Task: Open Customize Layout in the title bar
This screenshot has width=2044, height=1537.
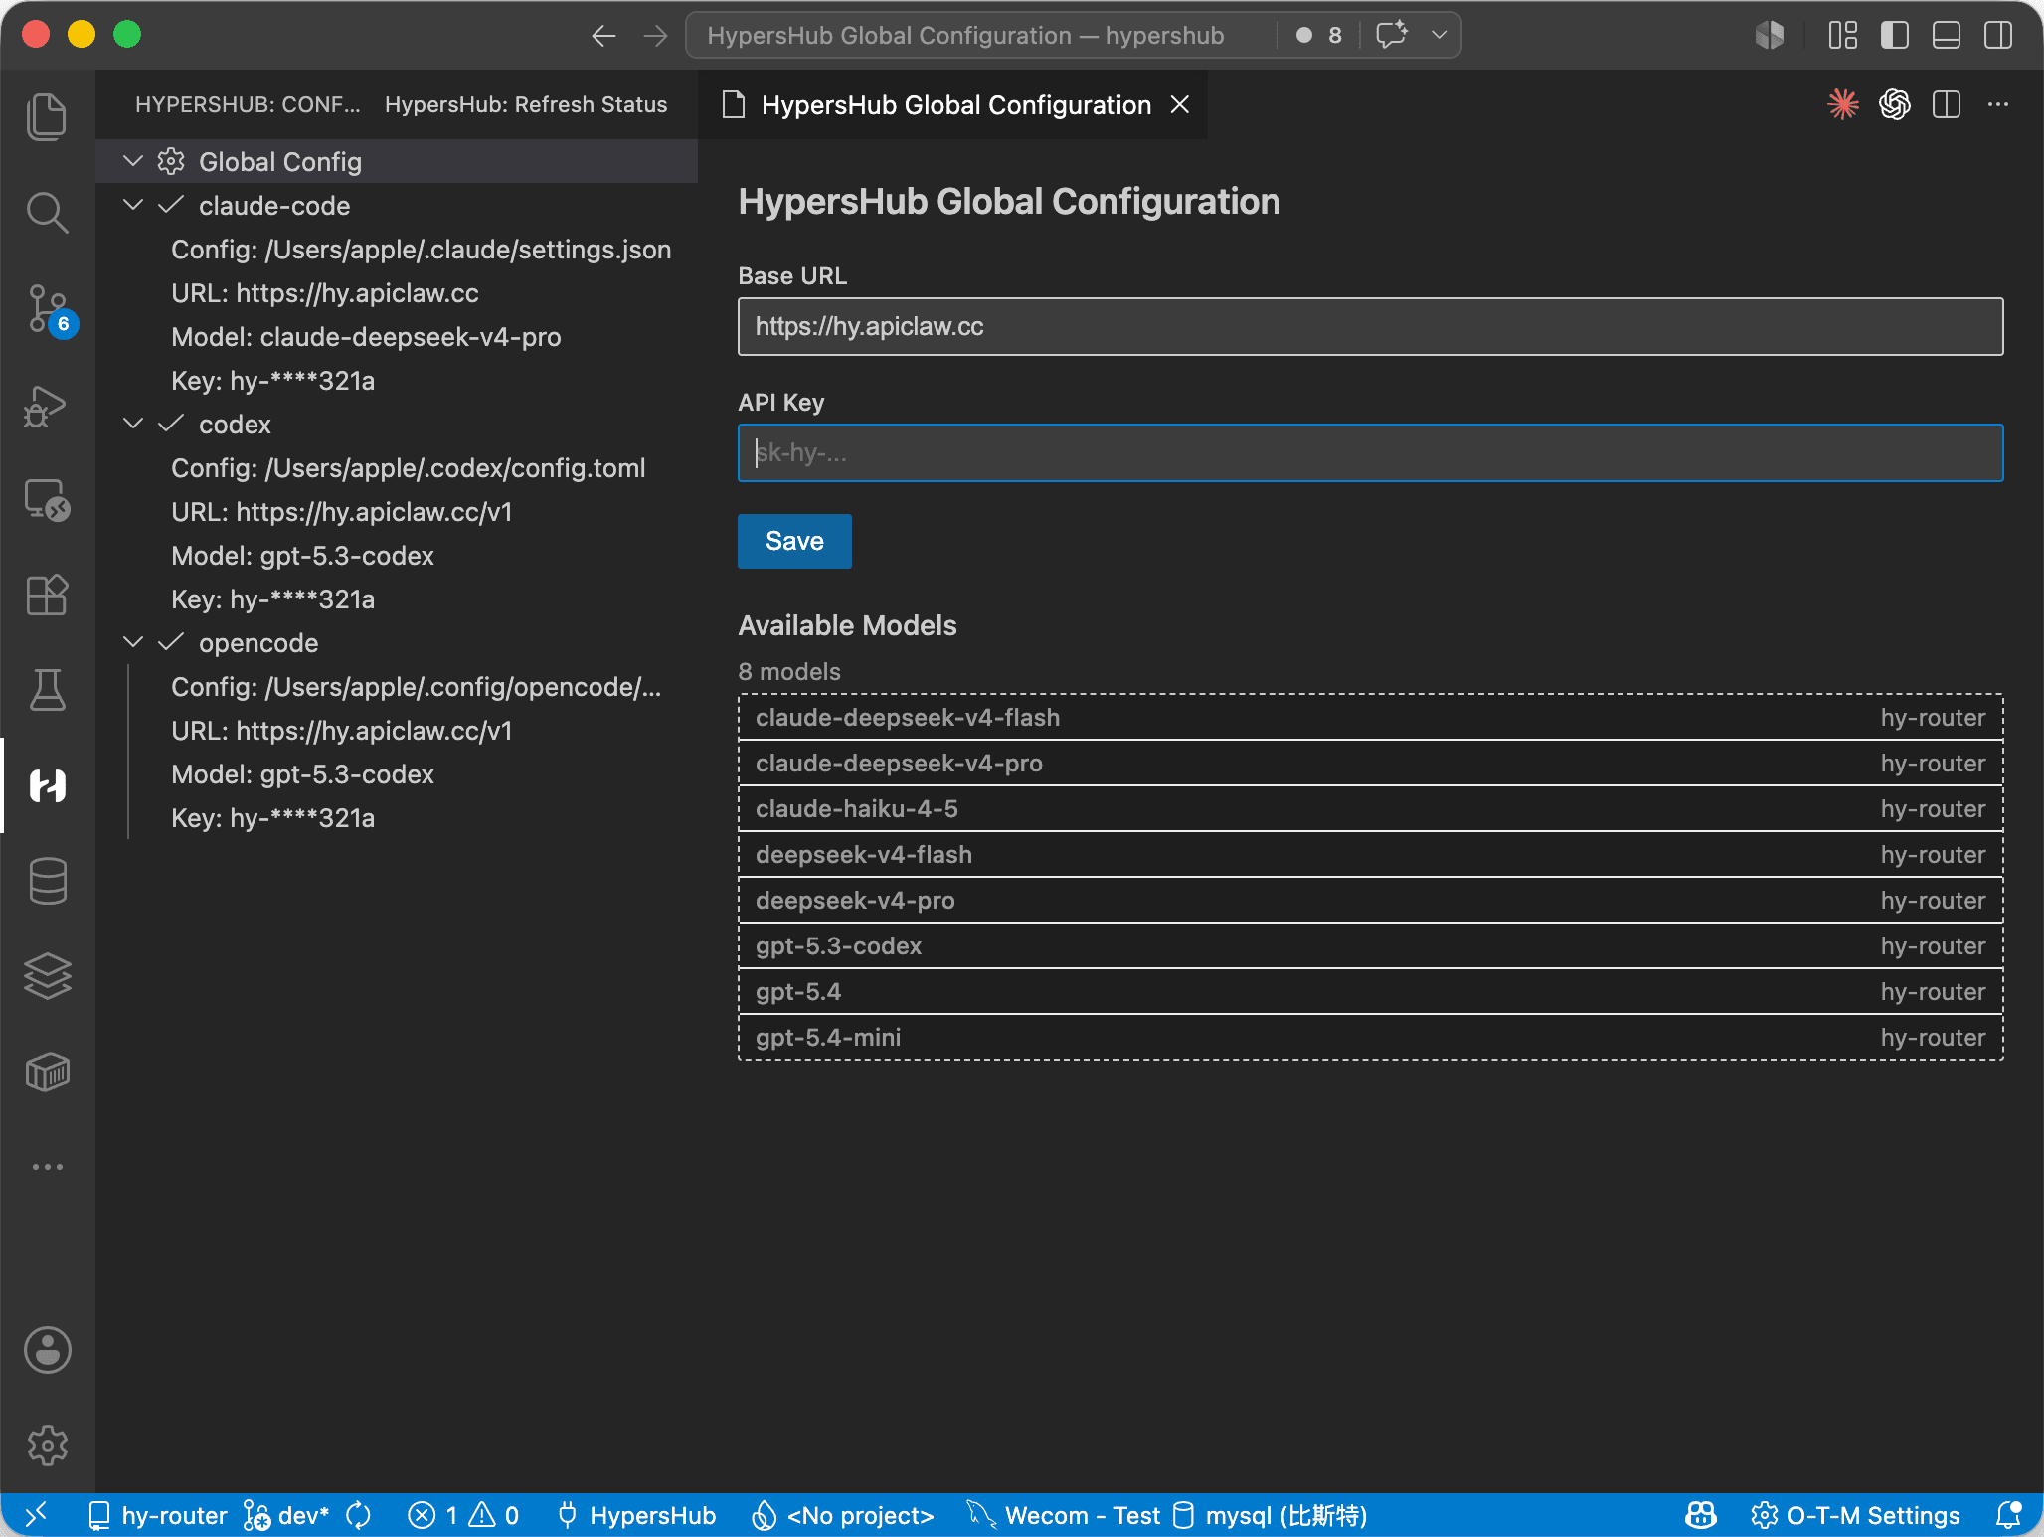Action: tap(1843, 35)
